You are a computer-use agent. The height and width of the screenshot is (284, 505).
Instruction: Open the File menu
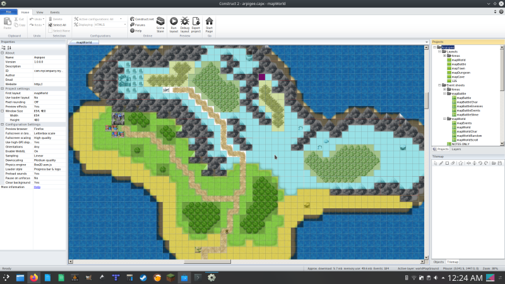9,12
